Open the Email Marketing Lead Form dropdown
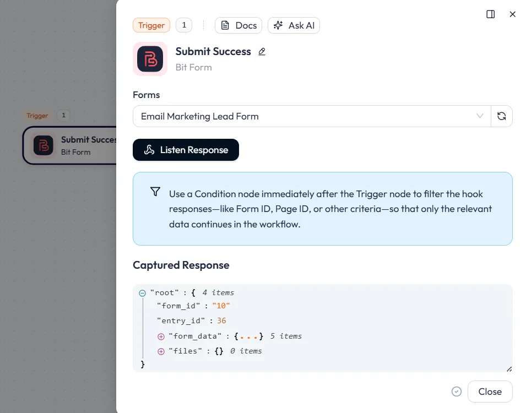 tap(312, 116)
